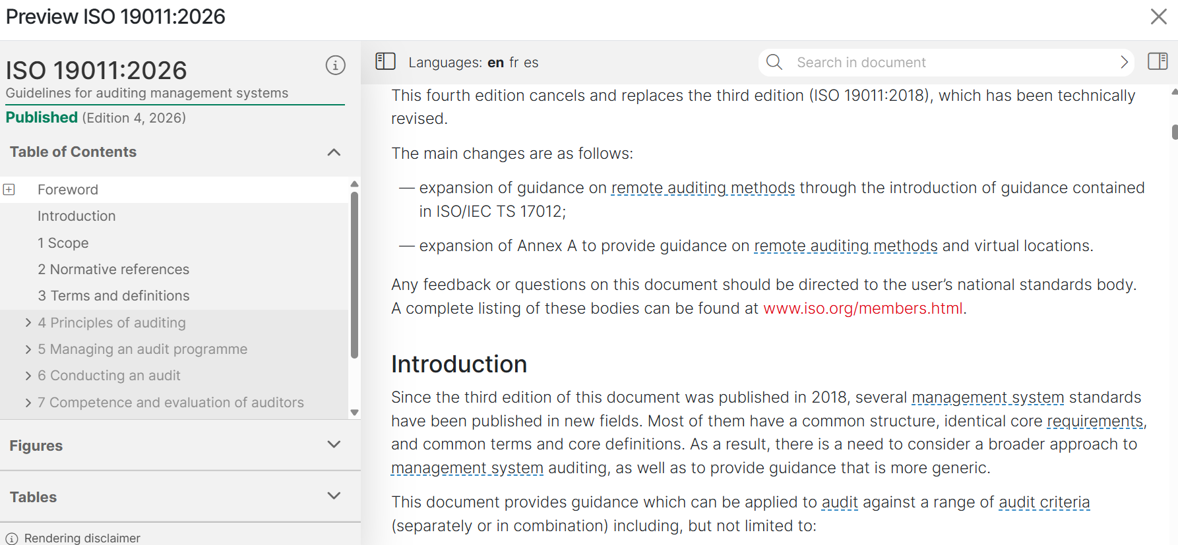Screen dimensions: 1178x545
Task: Click the Introduction heading in the document
Action: 459,364
